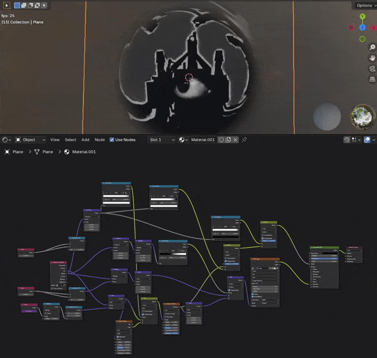
Task: Click the pin node tree icon
Action: click(244, 140)
